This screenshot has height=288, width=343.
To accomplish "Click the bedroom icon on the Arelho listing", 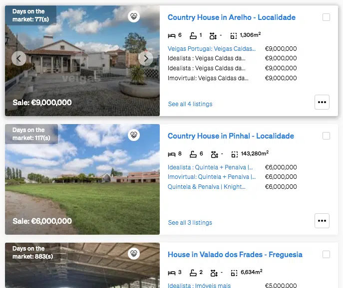I will tap(172, 35).
